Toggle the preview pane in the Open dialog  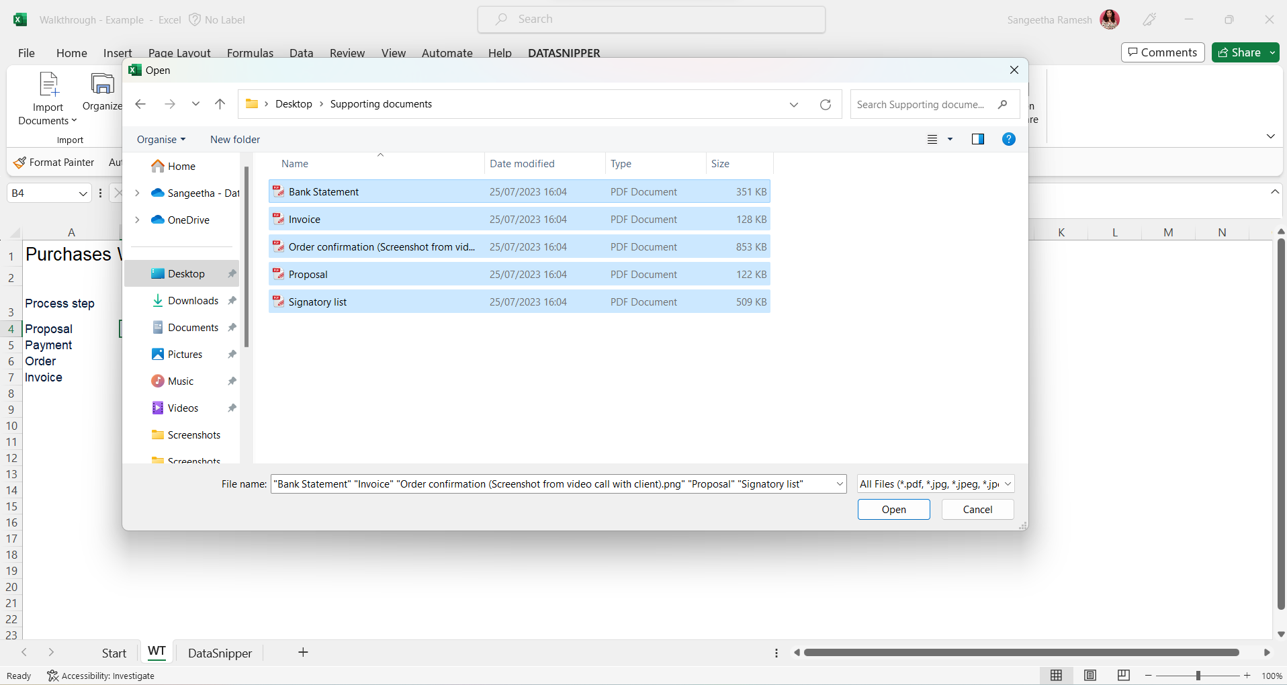(x=978, y=139)
